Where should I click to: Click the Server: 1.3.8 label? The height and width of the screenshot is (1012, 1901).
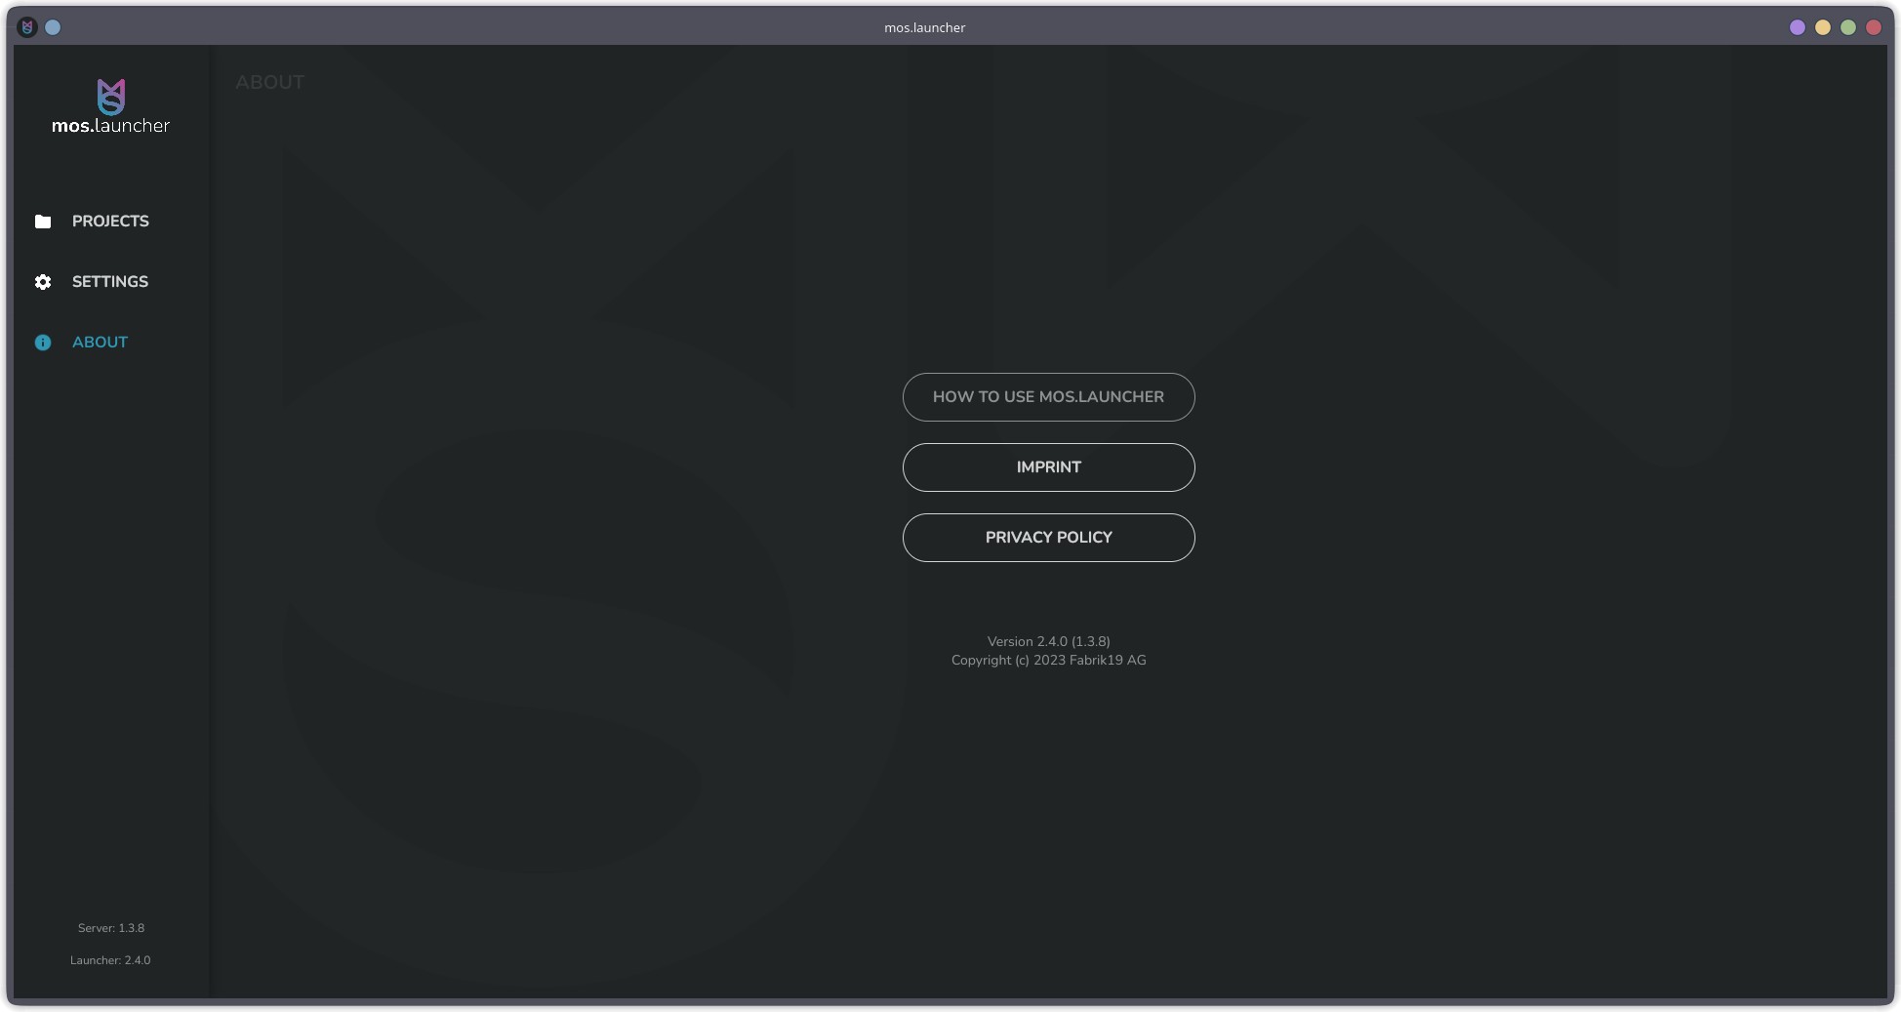coord(111,928)
